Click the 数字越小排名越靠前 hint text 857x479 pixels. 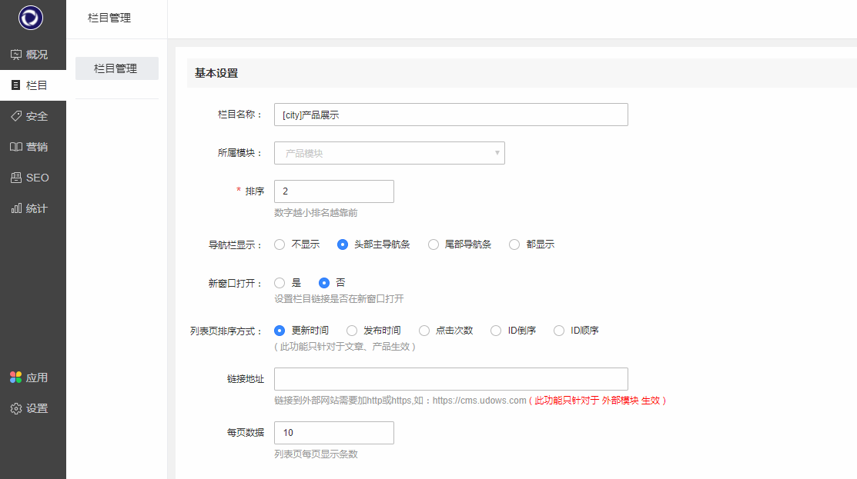[x=316, y=213]
